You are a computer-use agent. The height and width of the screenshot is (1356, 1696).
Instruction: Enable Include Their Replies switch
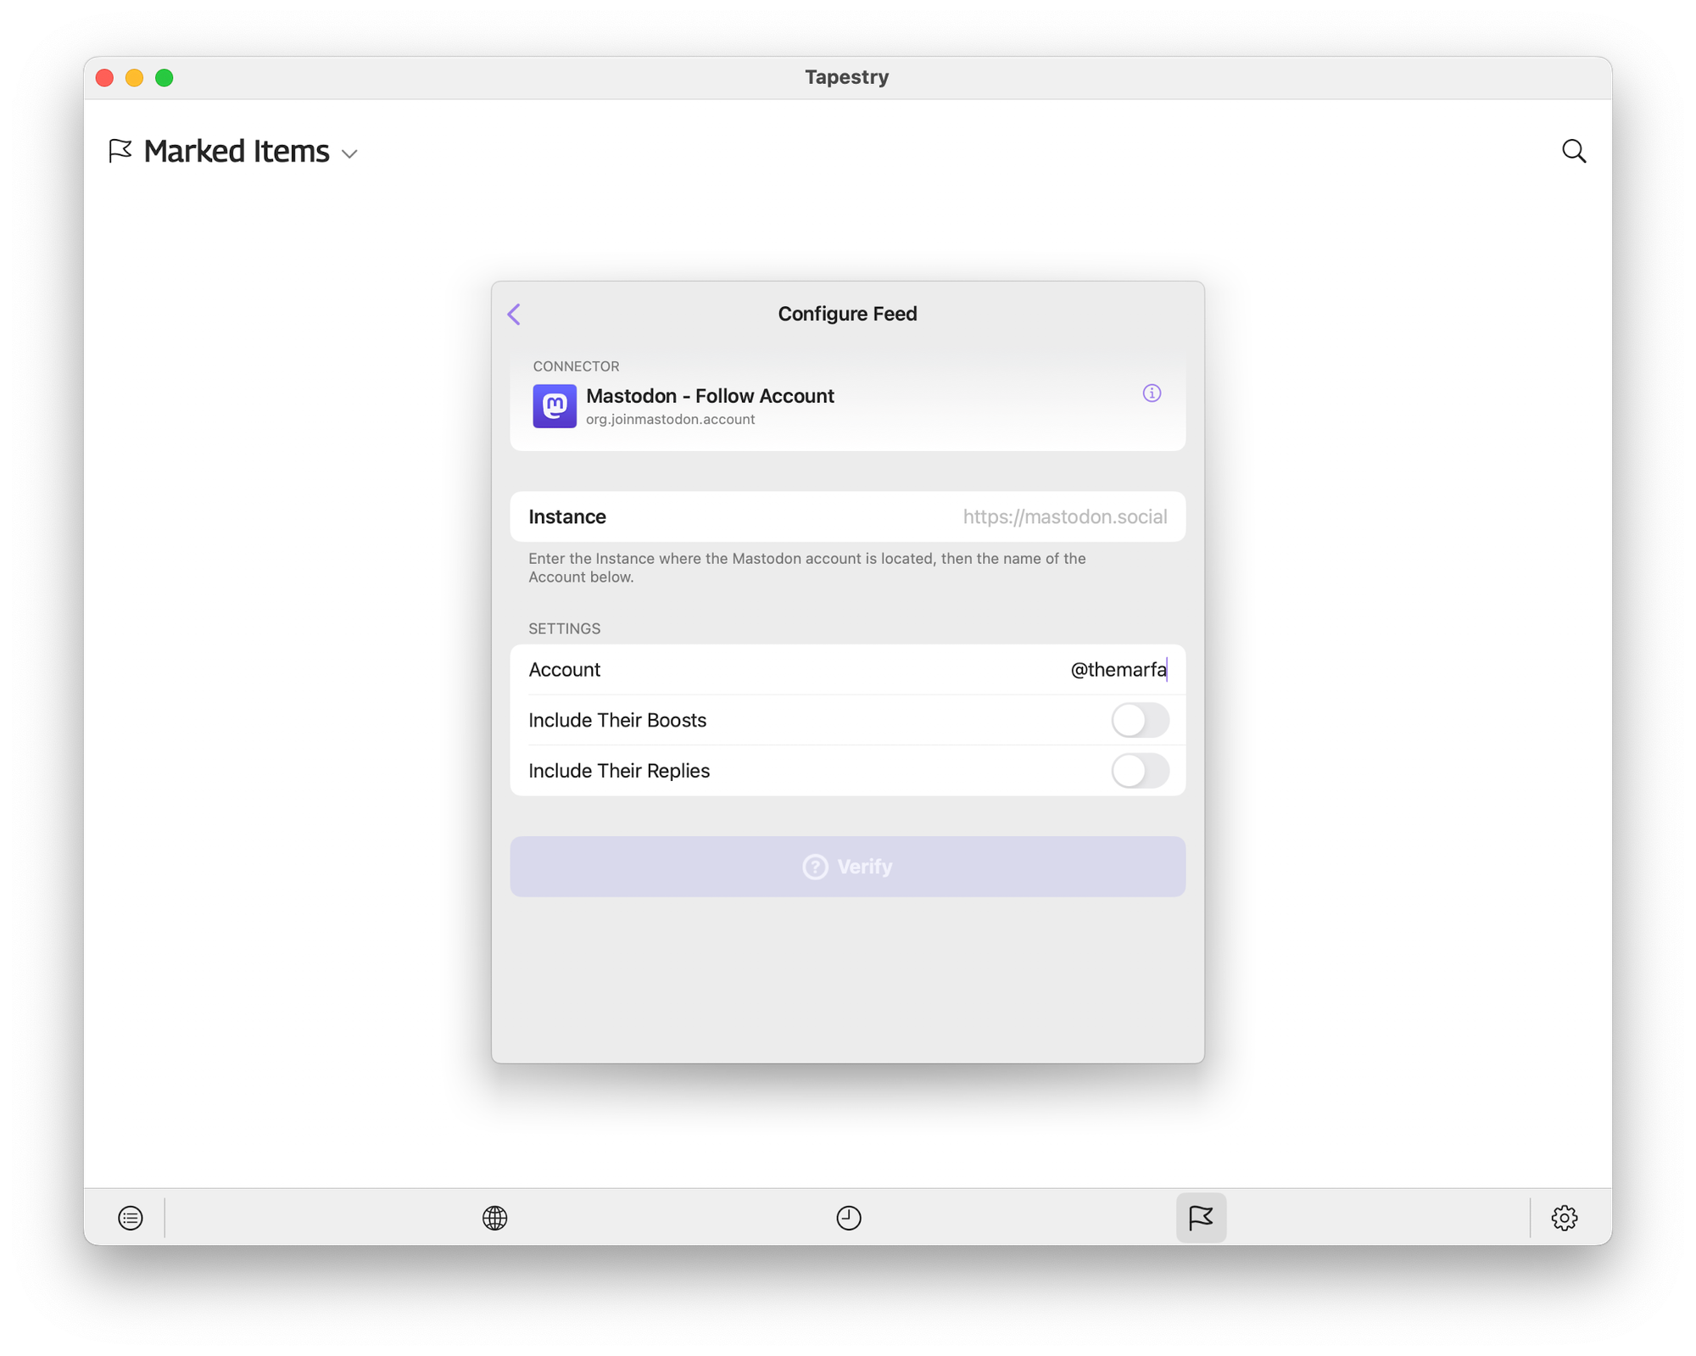coord(1139,771)
